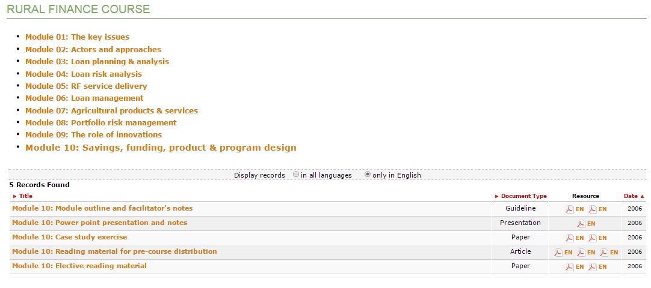This screenshot has width=651, height=288.
Task: Sort records by Title column
Action: click(25, 196)
